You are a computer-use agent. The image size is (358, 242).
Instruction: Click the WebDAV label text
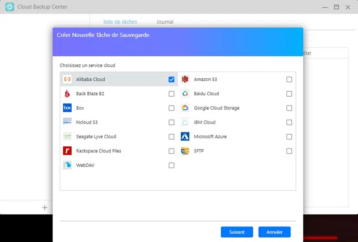coord(85,166)
